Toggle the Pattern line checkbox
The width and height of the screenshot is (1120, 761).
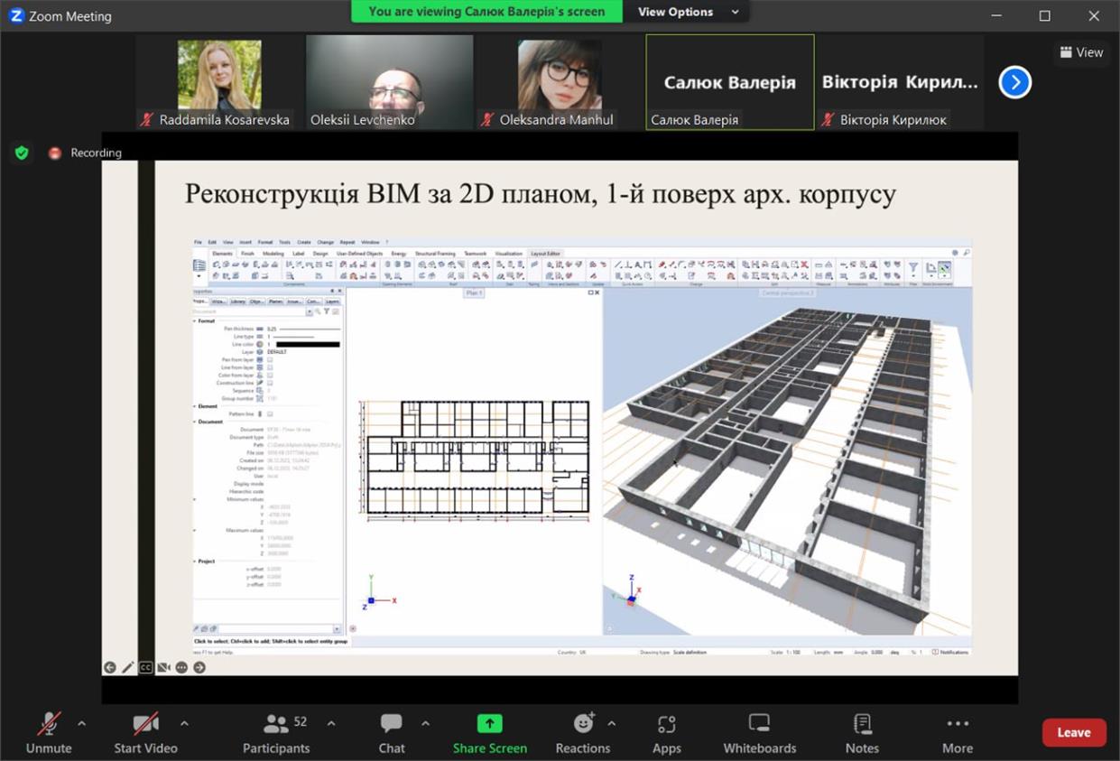click(x=270, y=413)
